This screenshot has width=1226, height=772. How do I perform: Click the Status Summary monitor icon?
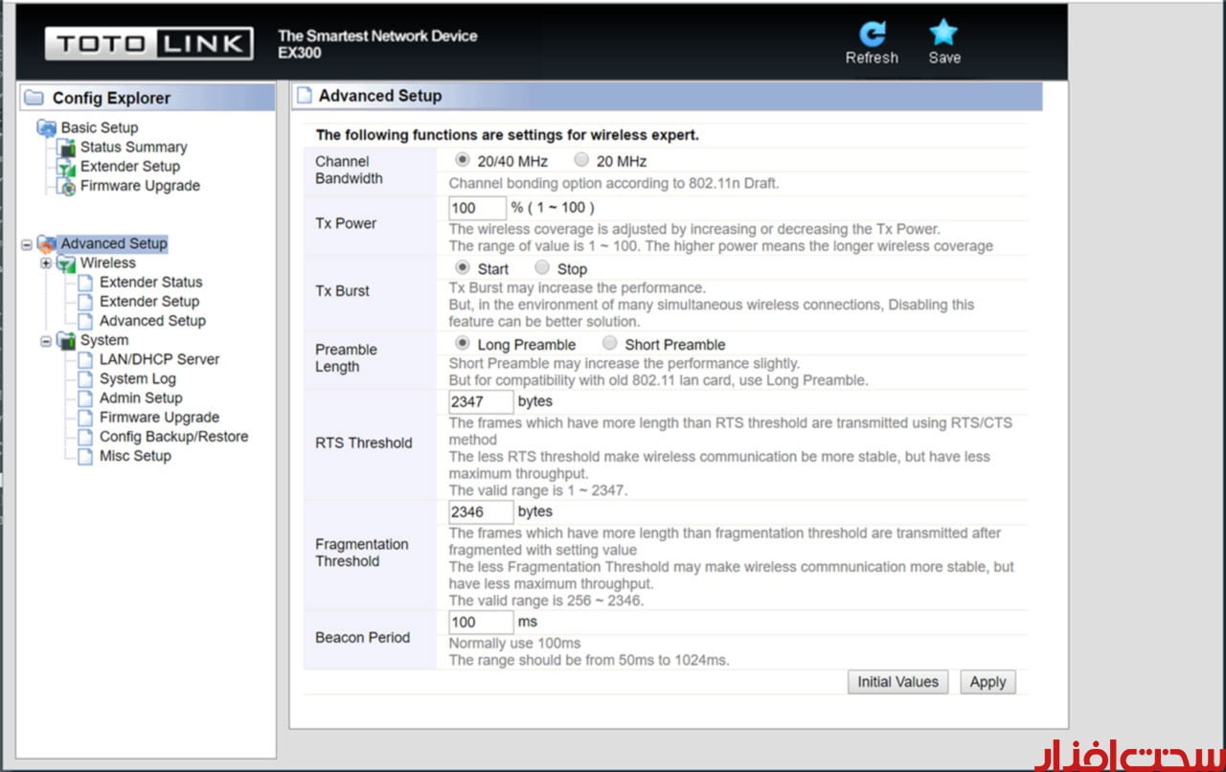[66, 148]
